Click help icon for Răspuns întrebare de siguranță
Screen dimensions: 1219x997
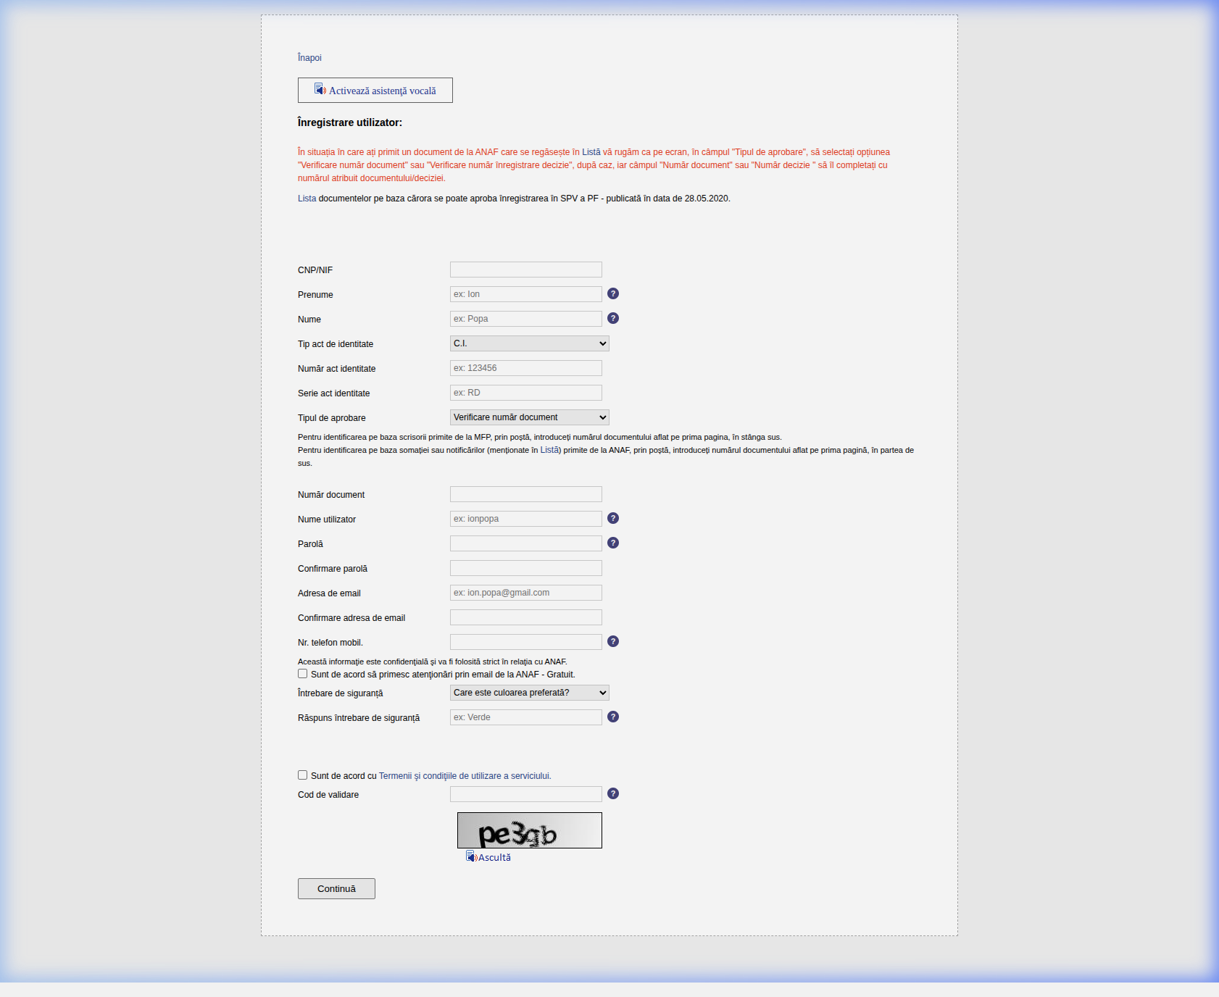(x=613, y=717)
